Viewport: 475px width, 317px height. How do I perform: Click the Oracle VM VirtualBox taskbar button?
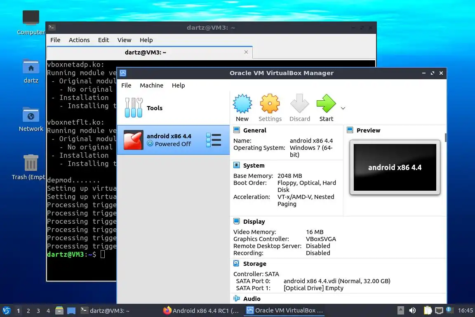284,311
